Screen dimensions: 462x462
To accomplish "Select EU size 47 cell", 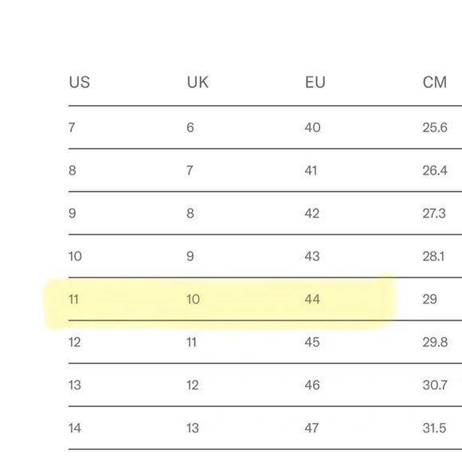I will (x=311, y=428).
